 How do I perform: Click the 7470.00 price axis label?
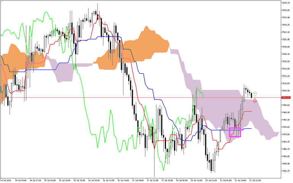click(x=286, y=135)
